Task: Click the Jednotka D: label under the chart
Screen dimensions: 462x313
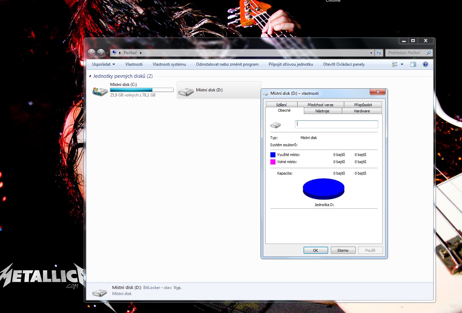Action: [x=324, y=205]
